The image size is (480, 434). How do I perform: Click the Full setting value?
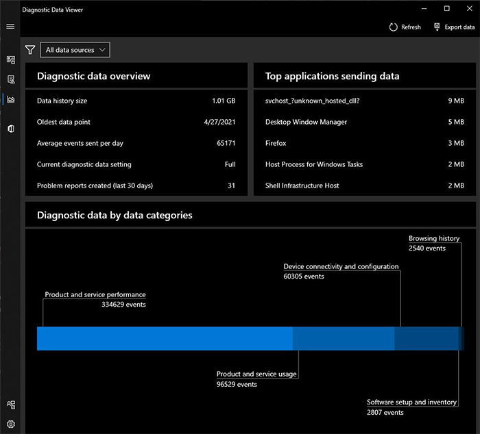pos(230,164)
